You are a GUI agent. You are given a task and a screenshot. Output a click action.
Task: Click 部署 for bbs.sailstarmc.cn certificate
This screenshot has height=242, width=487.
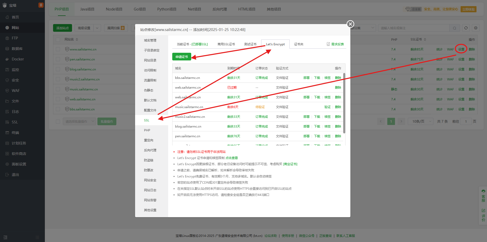(307, 78)
